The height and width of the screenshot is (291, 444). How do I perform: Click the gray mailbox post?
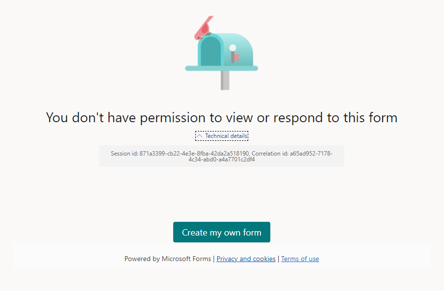click(225, 80)
